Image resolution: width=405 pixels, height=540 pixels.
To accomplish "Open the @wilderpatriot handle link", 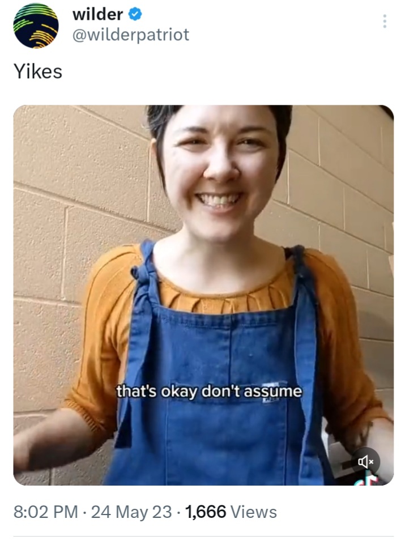I will (x=130, y=35).
